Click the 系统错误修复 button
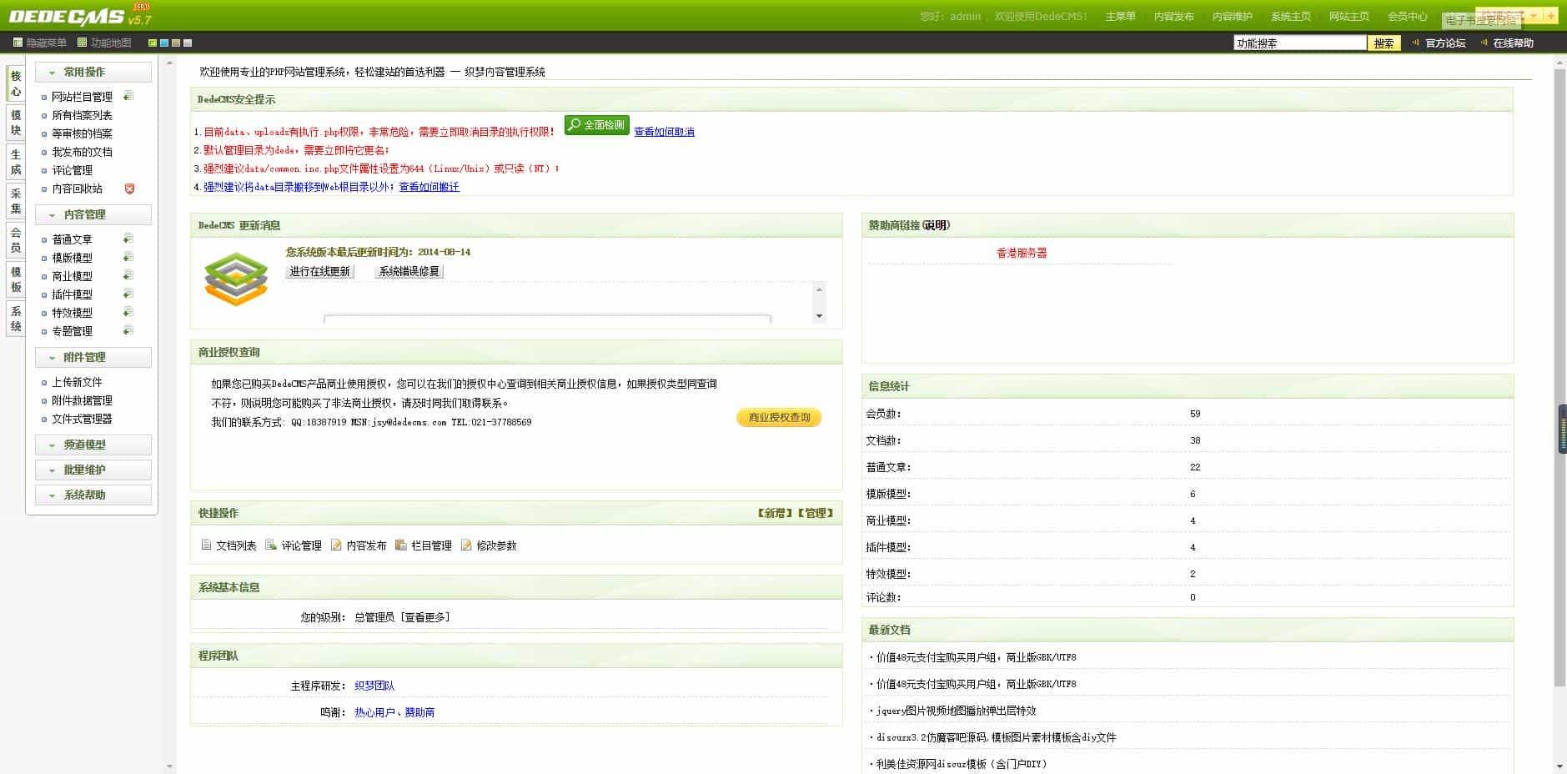This screenshot has width=1567, height=774. (x=409, y=271)
